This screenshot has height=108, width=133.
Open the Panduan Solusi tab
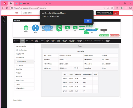[x=108, y=41]
